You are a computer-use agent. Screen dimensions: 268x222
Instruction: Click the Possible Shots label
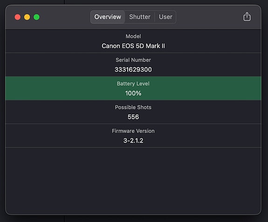133,108
